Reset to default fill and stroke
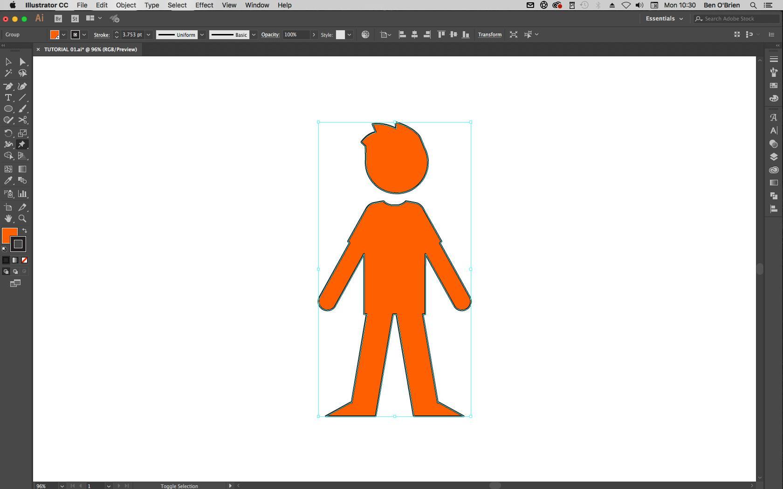This screenshot has width=783, height=489. tap(4, 249)
